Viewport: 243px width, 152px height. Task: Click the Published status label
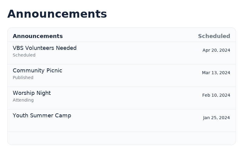click(23, 78)
